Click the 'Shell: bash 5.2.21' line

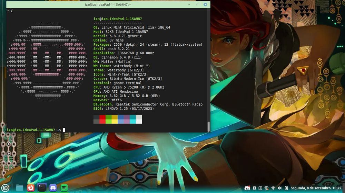pyautogui.click(x=111, y=49)
